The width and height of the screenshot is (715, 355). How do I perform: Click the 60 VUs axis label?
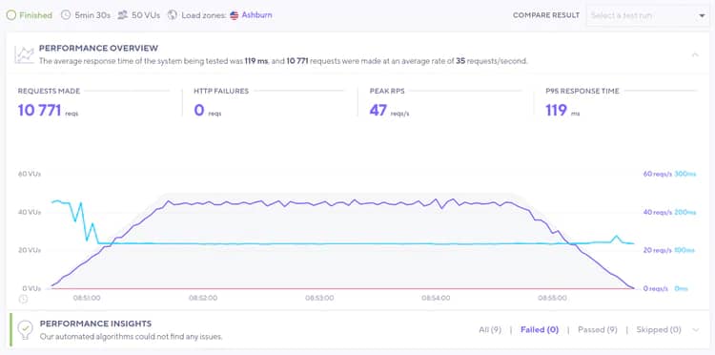30,174
